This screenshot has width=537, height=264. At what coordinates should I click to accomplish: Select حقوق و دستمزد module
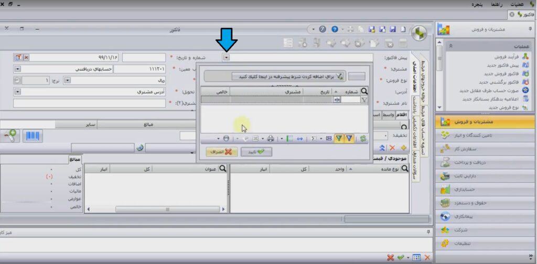[x=485, y=203]
